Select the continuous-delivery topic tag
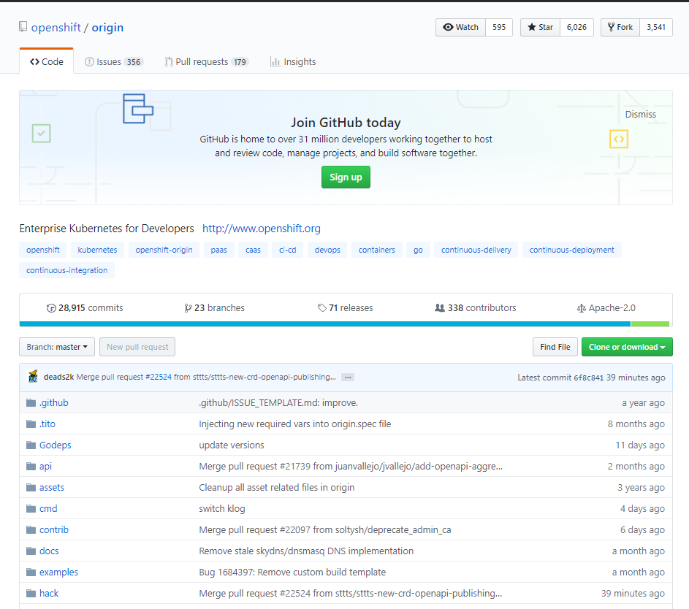The width and height of the screenshot is (689, 609). pyautogui.click(x=476, y=250)
